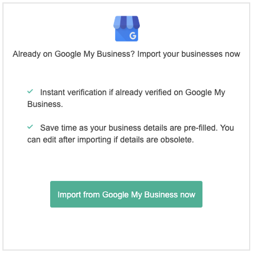Click the white G letter on storefront icon
Image resolution: width=255 pixels, height=253 pixels.
(133, 35)
